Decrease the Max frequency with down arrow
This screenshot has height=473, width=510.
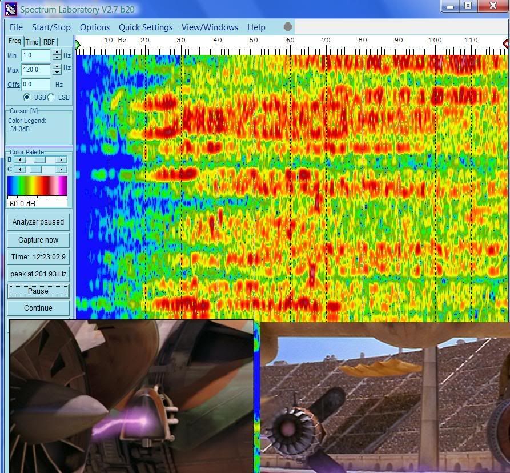57,72
